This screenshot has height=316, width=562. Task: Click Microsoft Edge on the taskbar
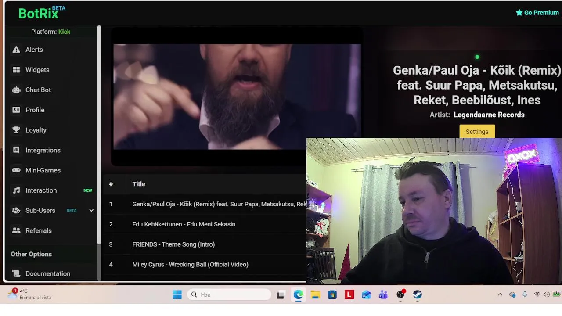click(x=298, y=294)
